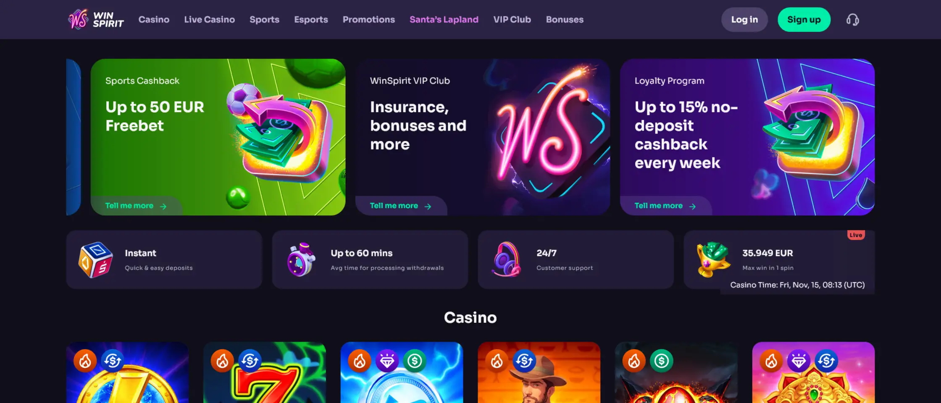Viewport: 941px width, 403px height.
Task: Click the Log in button
Action: point(744,20)
